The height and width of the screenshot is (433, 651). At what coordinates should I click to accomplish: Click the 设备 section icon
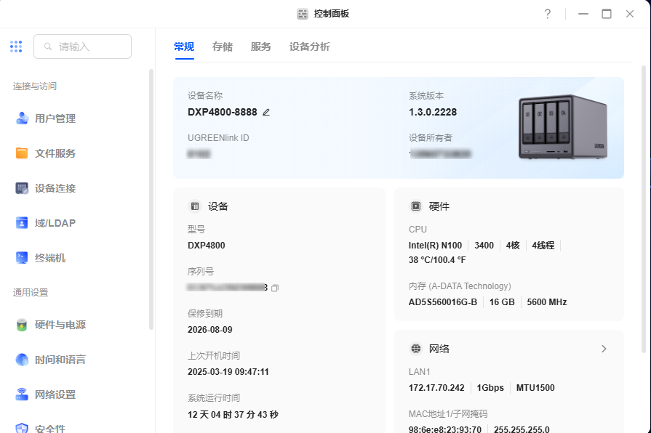point(195,206)
